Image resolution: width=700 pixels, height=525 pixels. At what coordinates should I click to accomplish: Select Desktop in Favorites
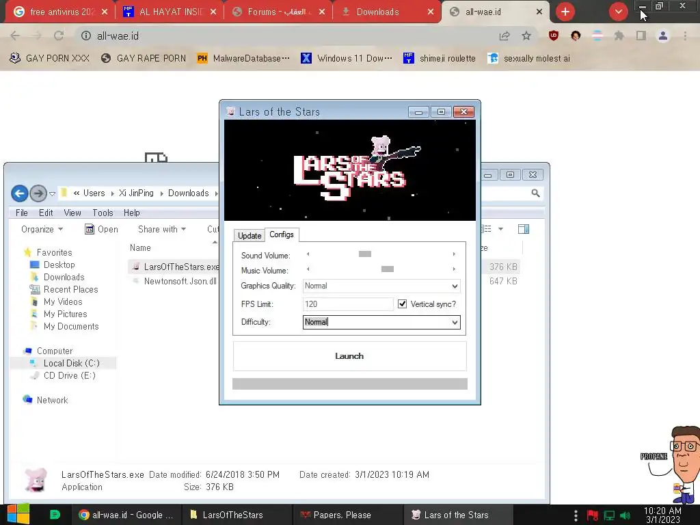(x=59, y=265)
